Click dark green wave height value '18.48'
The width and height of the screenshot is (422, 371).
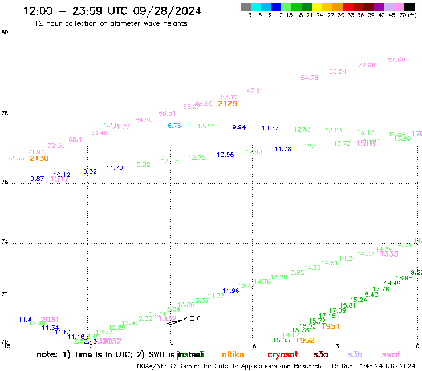(x=392, y=284)
